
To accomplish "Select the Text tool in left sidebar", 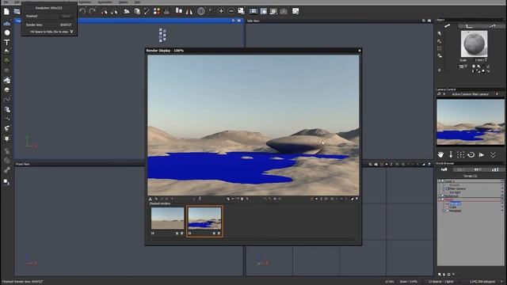I will click(x=7, y=42).
